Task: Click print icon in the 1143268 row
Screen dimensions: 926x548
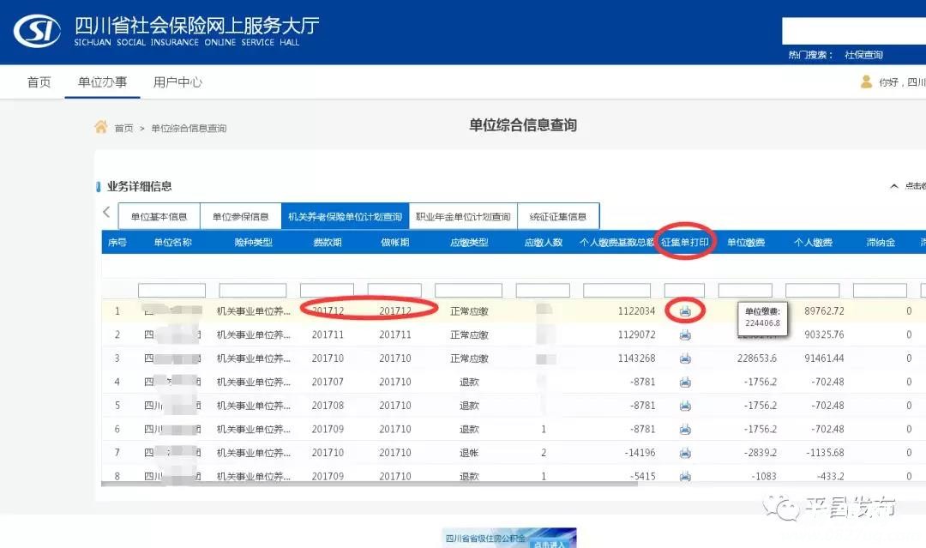Action: (x=685, y=358)
